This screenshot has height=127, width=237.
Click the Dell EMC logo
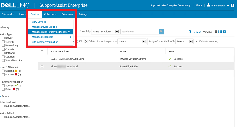tap(15, 5)
